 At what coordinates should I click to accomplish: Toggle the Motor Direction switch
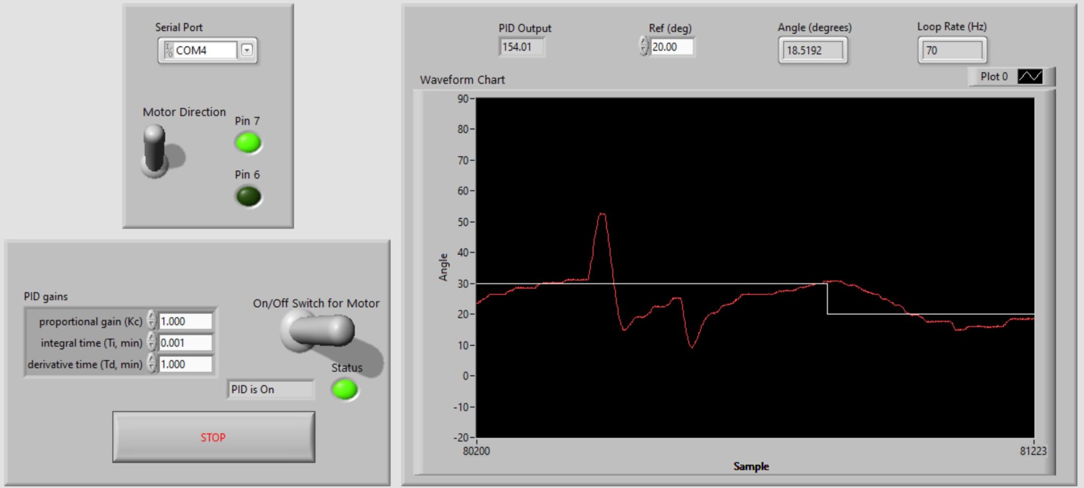coord(155,150)
